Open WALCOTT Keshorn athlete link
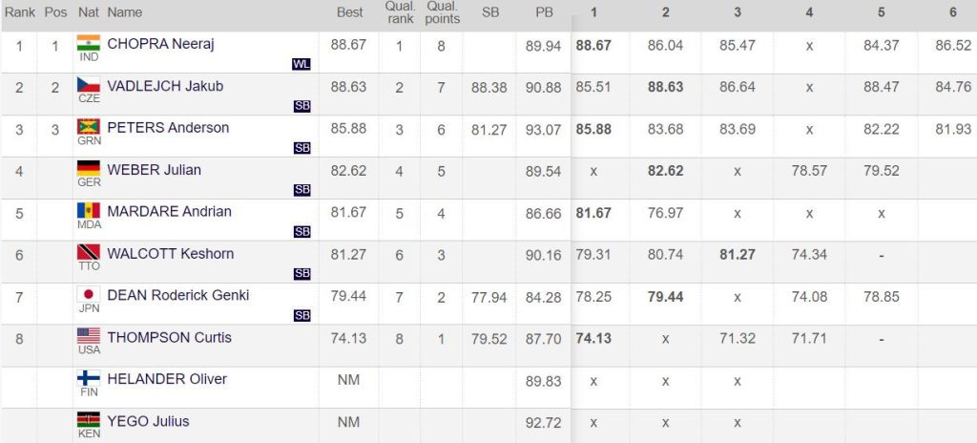The image size is (977, 443). (171, 253)
